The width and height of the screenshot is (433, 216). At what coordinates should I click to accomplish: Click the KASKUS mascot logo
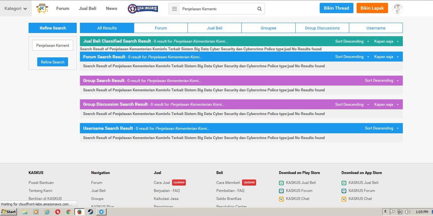[42, 8]
